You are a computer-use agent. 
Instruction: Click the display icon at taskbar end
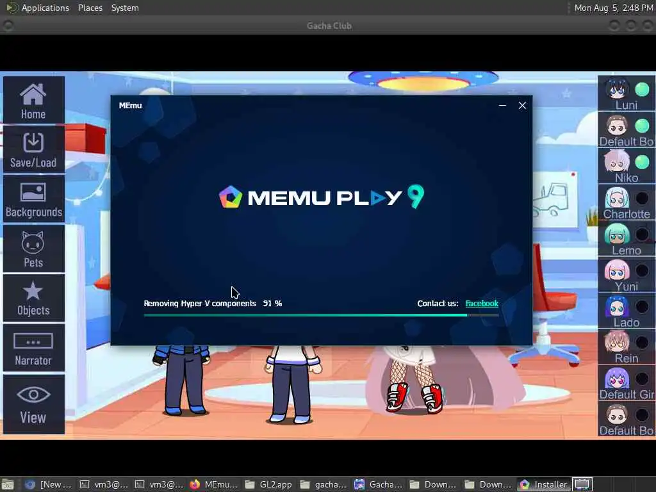(582, 484)
